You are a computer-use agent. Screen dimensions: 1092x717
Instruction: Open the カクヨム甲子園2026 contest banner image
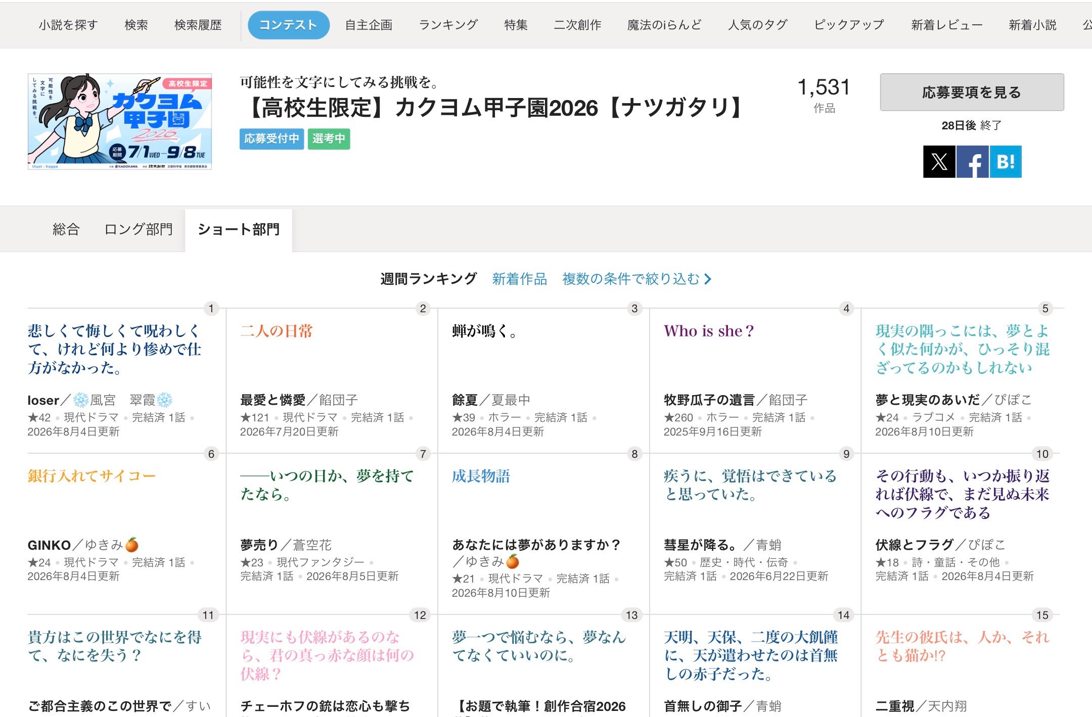pyautogui.click(x=119, y=121)
